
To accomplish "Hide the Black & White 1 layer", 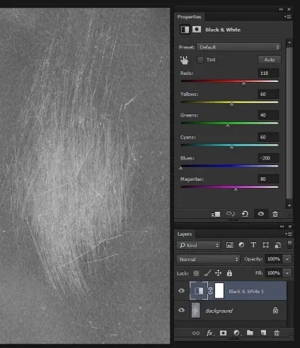I will (x=181, y=291).
